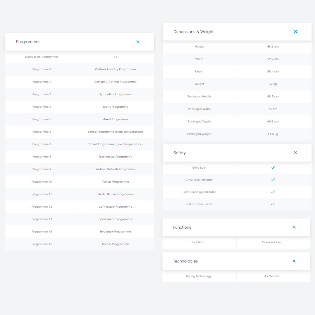
Task: Click the Number of Programmes label
Action: pos(42,57)
